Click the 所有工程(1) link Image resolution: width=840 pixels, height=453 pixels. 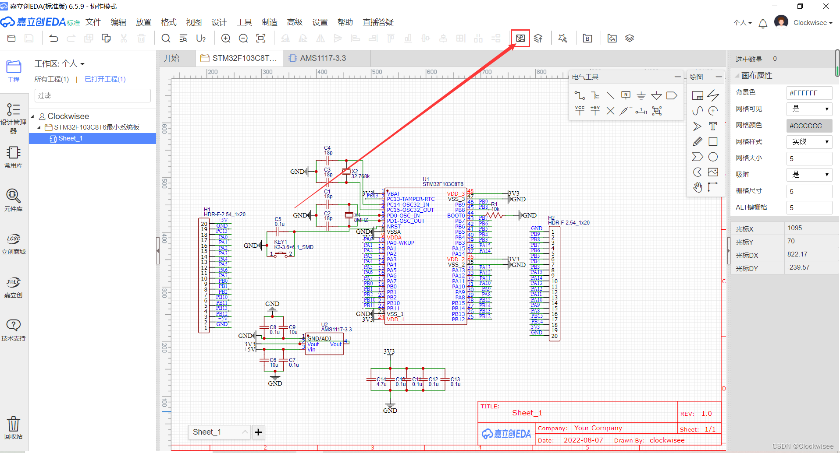tap(52, 79)
